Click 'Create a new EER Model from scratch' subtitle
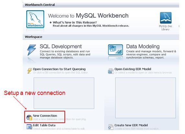 [x=137, y=129]
